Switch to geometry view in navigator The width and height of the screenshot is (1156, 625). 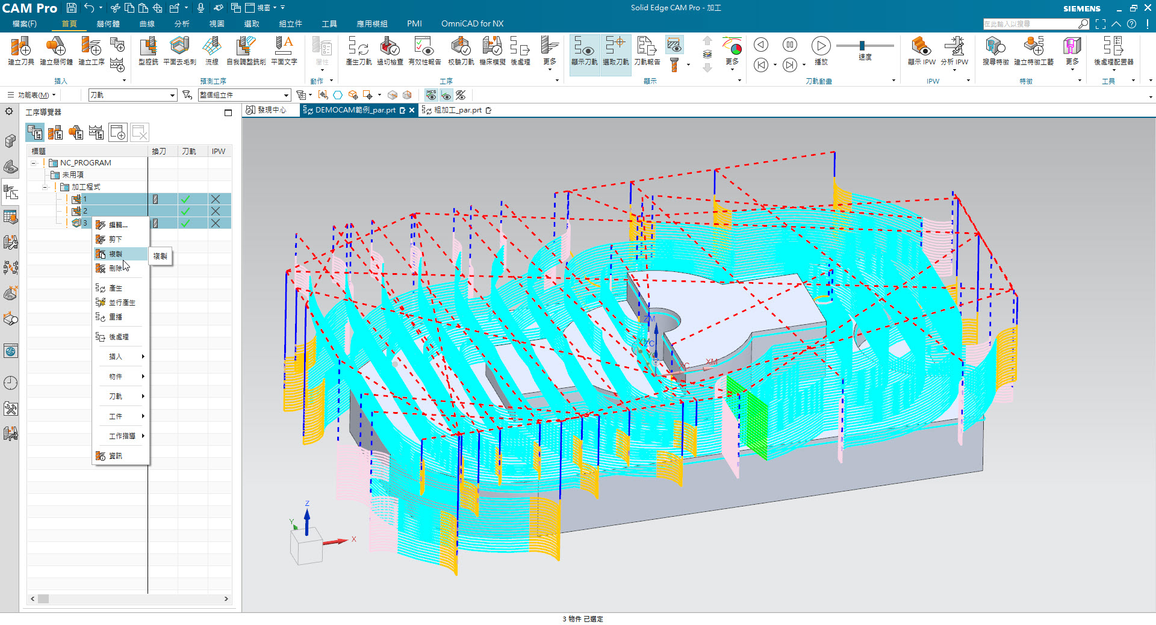[x=76, y=132]
